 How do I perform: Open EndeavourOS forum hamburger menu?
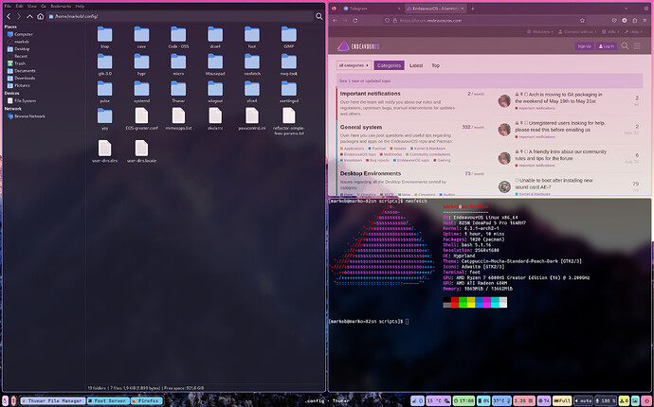click(637, 45)
